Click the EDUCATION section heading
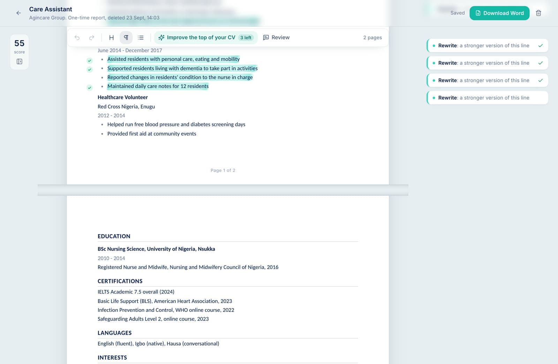This screenshot has height=364, width=558. pyautogui.click(x=114, y=236)
